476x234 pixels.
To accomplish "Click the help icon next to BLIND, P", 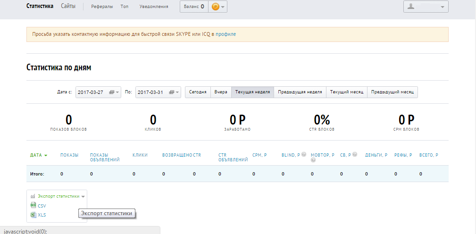I will click(x=304, y=154).
